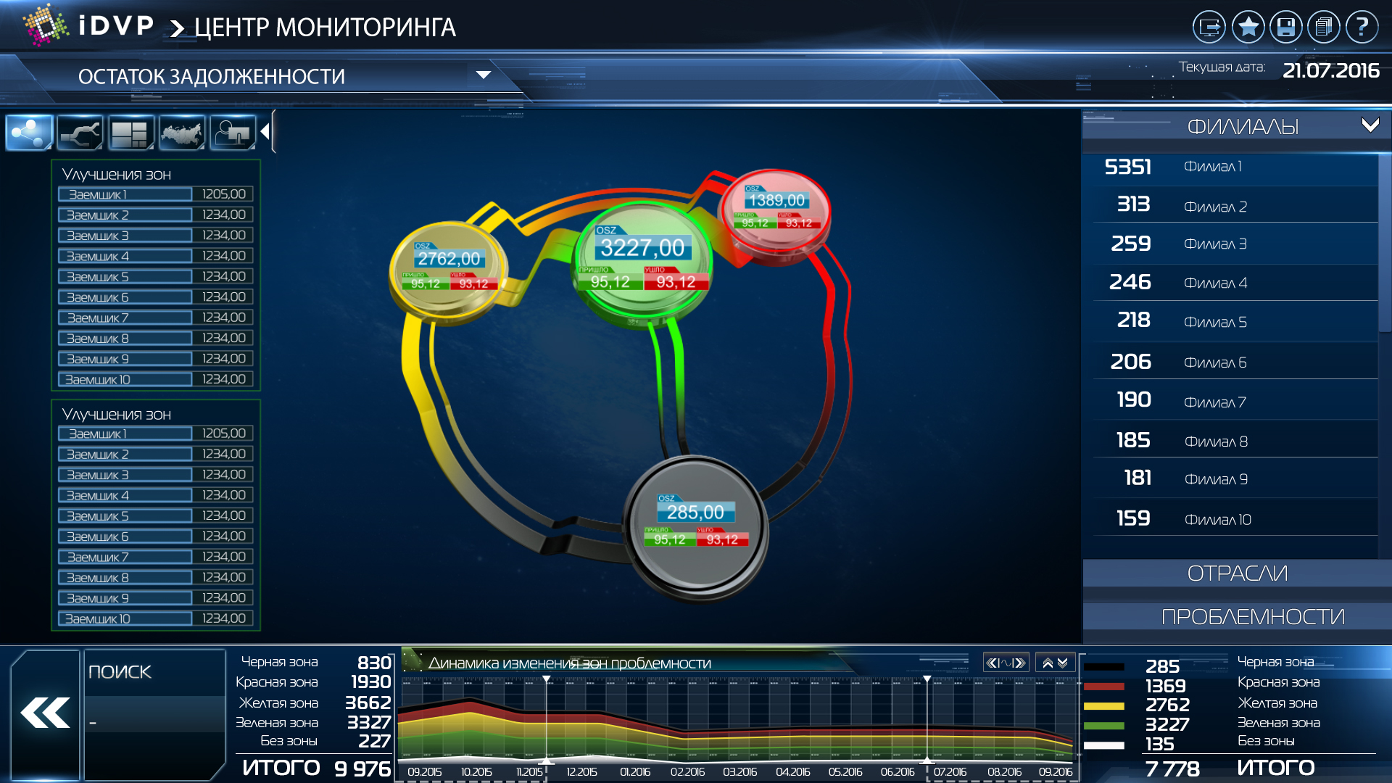
Task: Open the help question mark icon
Action: (1362, 28)
